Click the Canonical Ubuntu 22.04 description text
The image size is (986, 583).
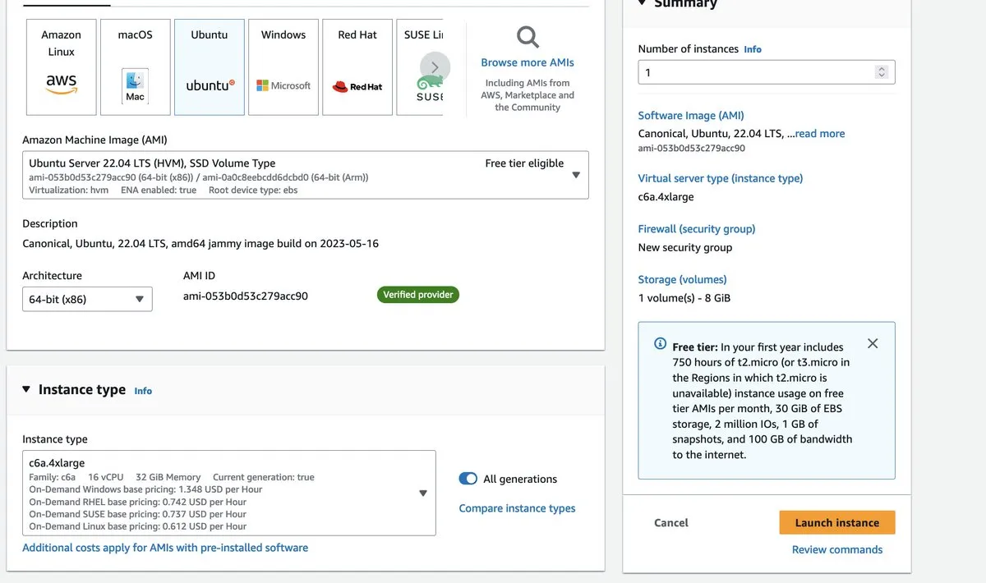coord(200,244)
